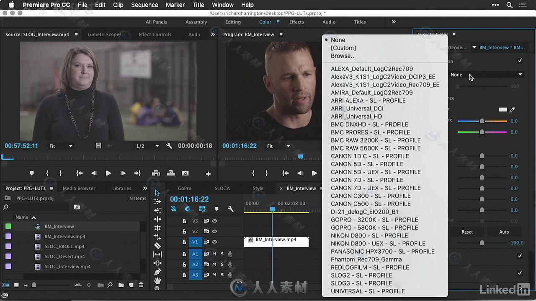The width and height of the screenshot is (536, 301).
Task: Show more workspaces via double chevron
Action: (x=394, y=22)
